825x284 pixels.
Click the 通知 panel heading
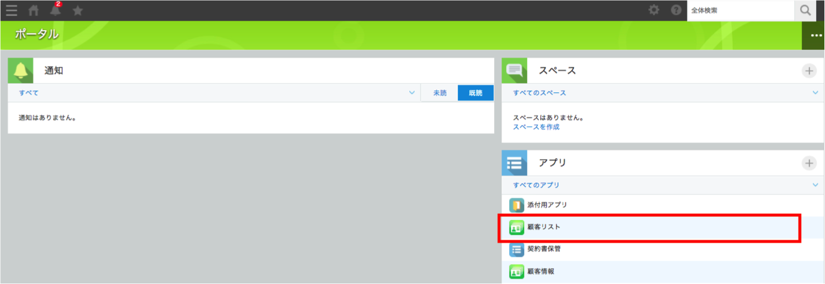(53, 71)
